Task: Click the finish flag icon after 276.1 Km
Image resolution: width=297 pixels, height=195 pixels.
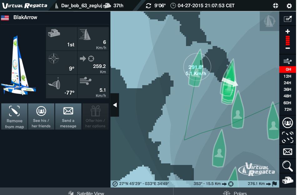Action: coord(274,184)
